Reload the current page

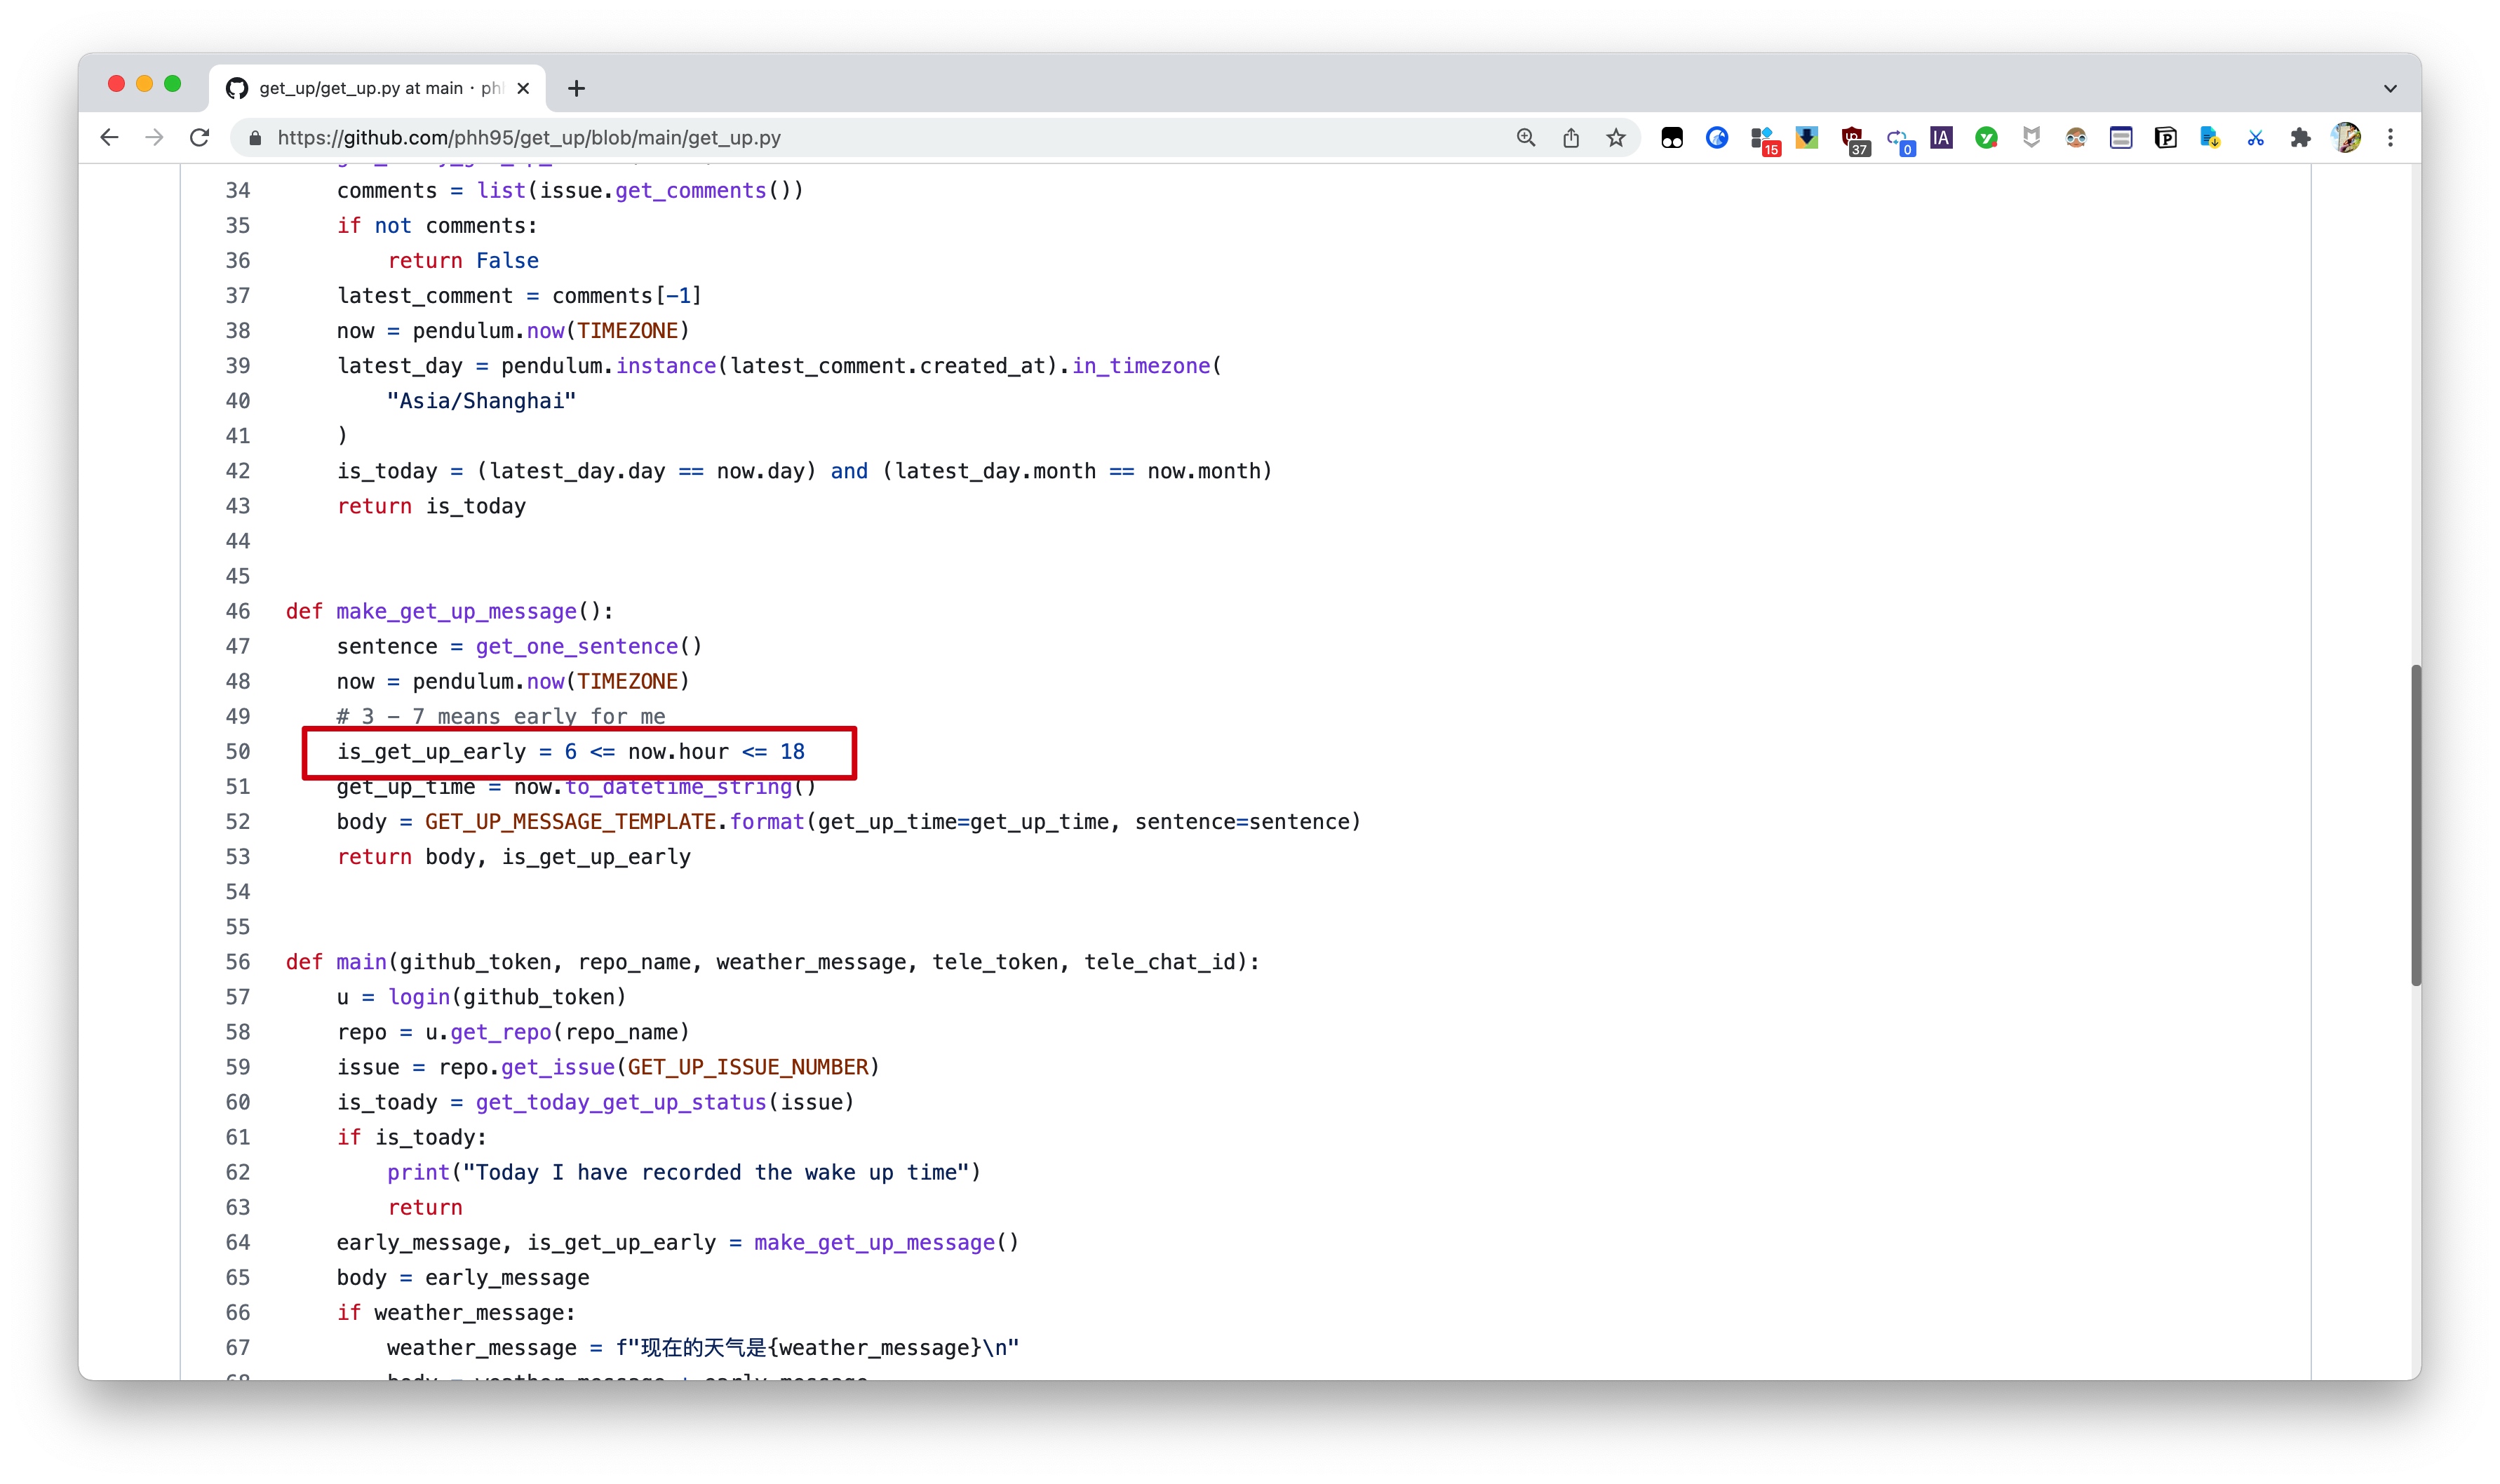[x=200, y=138]
